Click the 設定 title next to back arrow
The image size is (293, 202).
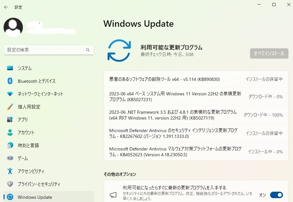18,7
